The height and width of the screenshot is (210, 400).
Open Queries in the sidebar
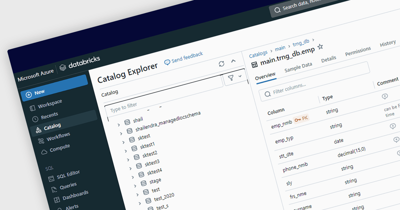[x=68, y=186]
